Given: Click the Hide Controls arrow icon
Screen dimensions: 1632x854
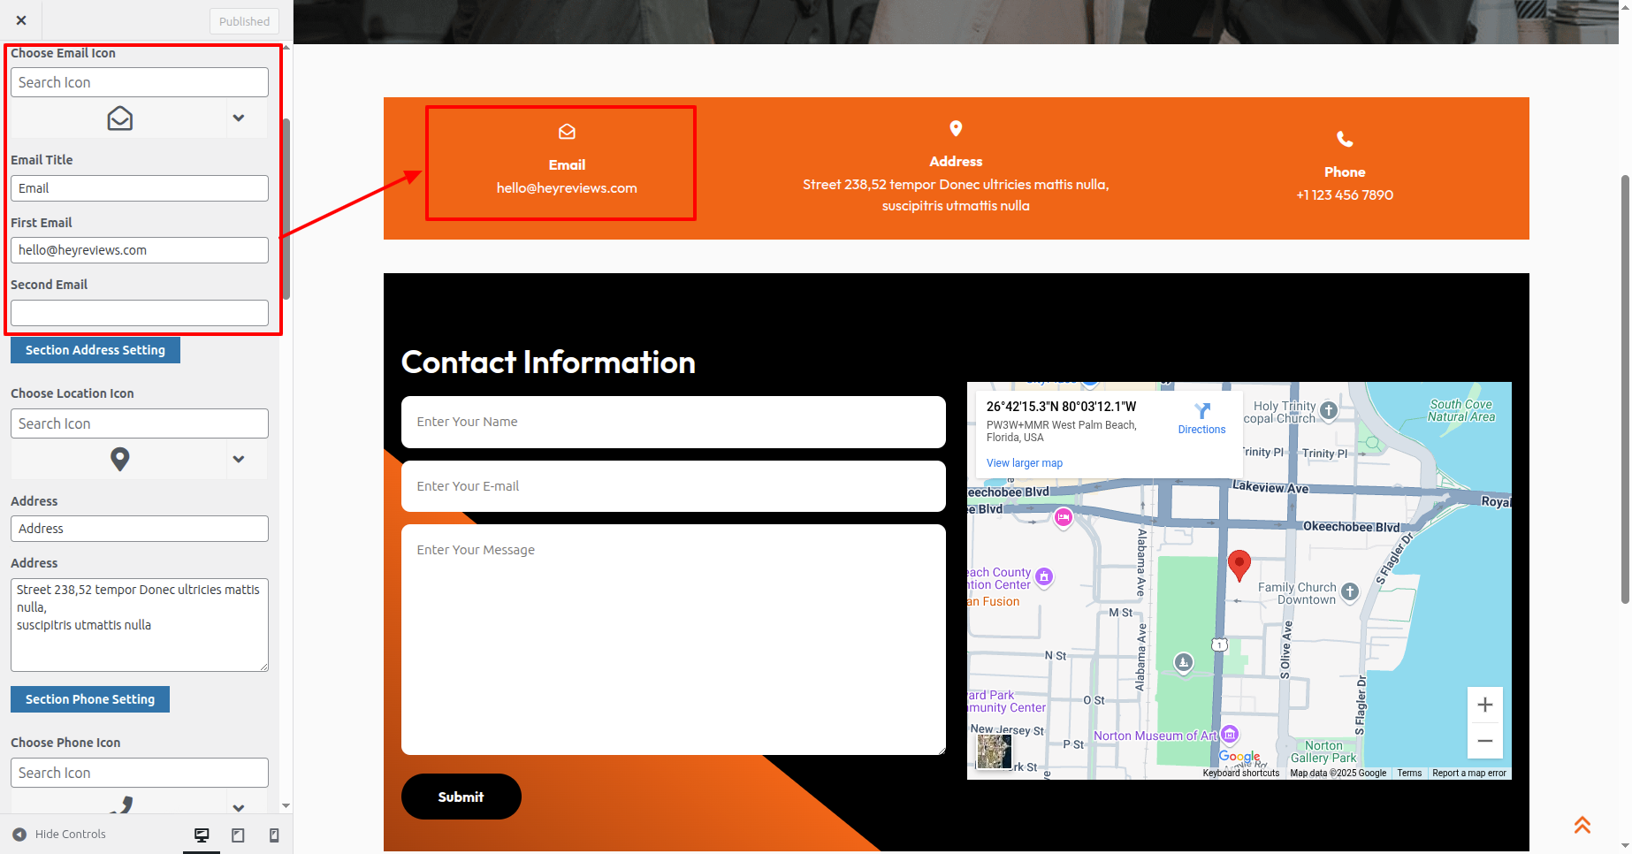Looking at the screenshot, I should [x=19, y=835].
